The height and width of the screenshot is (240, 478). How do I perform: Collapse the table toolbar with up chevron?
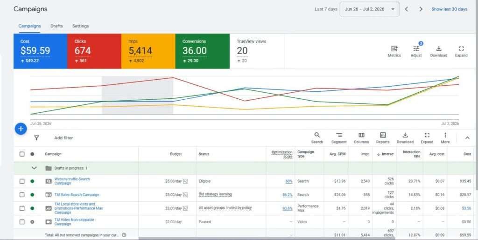[x=467, y=138]
